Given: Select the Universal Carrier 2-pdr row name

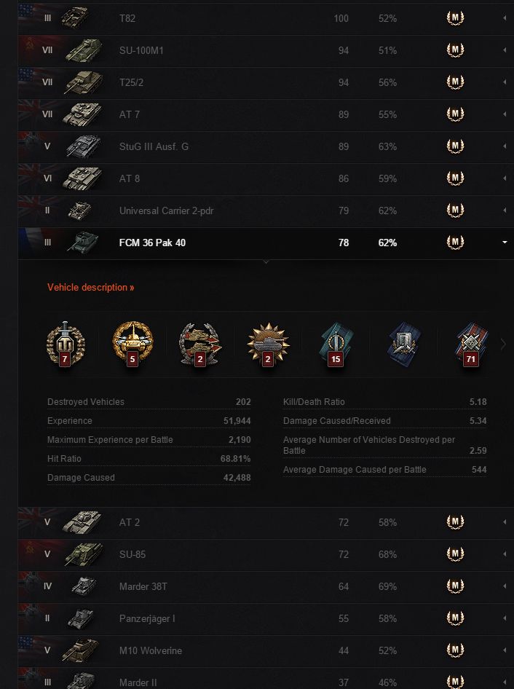Looking at the screenshot, I should point(166,210).
